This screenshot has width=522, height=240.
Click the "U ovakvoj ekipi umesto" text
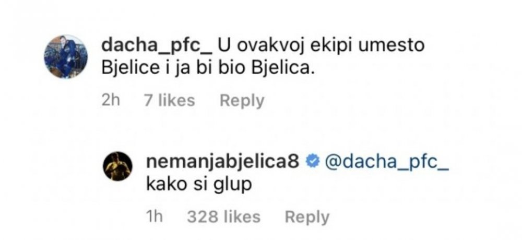[x=321, y=46]
